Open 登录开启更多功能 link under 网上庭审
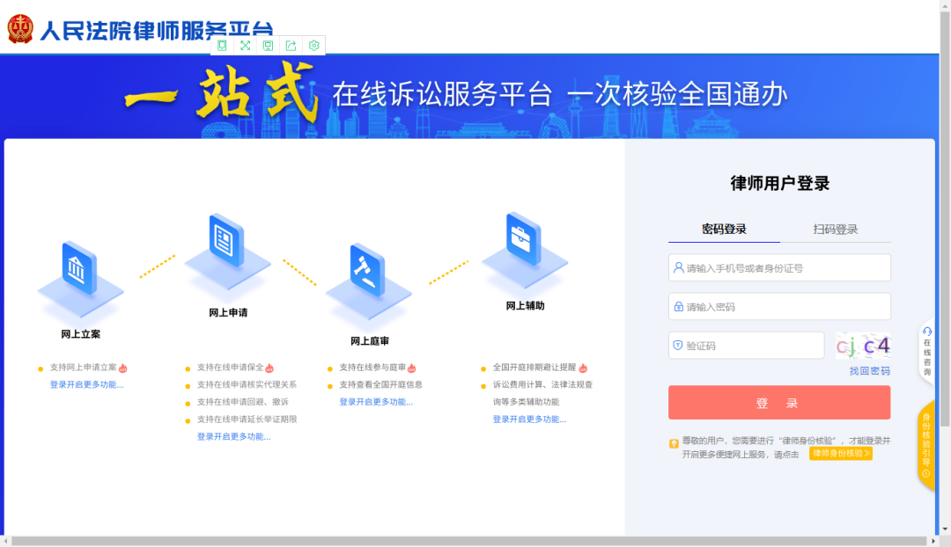The height and width of the screenshot is (547, 951). click(376, 402)
